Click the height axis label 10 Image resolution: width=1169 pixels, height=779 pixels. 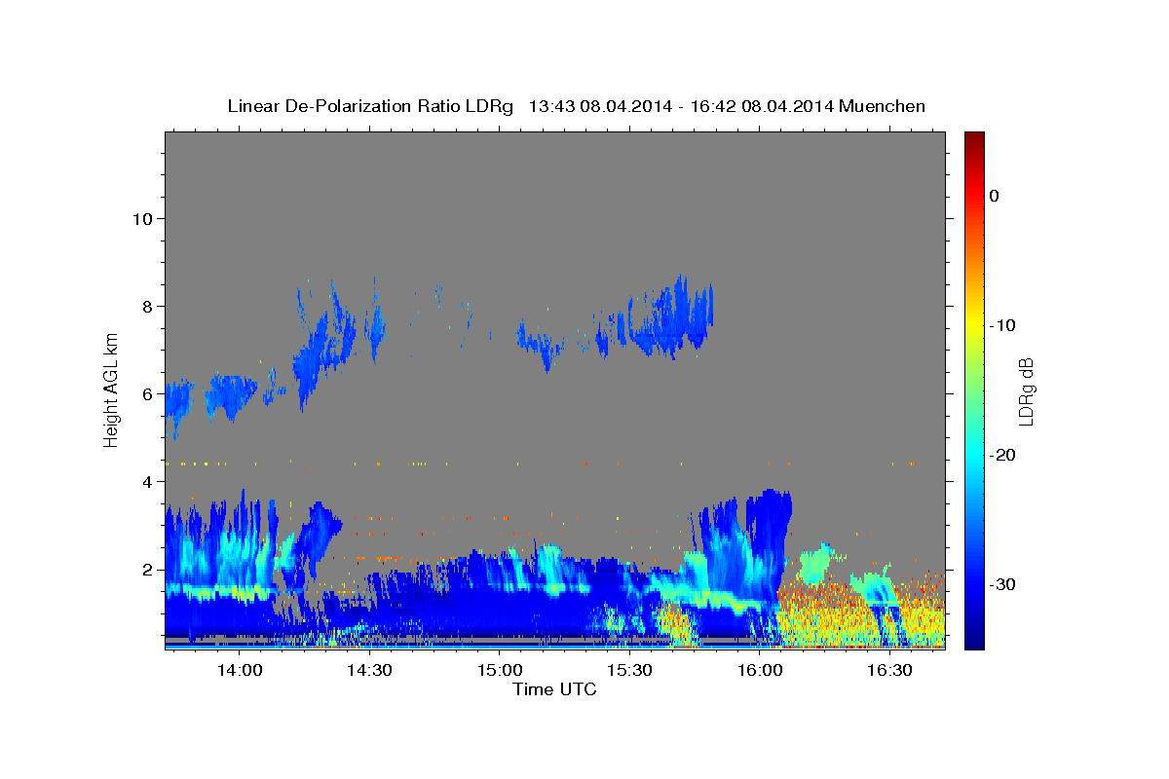tap(141, 218)
